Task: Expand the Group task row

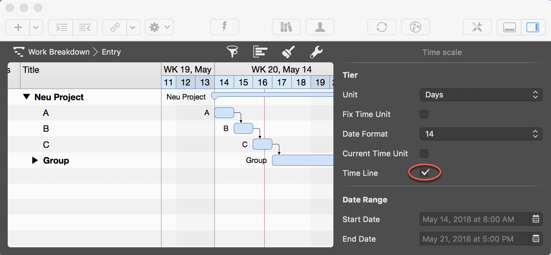Action: click(34, 160)
